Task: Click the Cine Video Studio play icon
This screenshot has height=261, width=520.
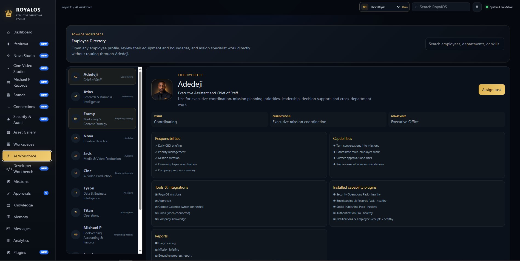Action: click(8, 69)
